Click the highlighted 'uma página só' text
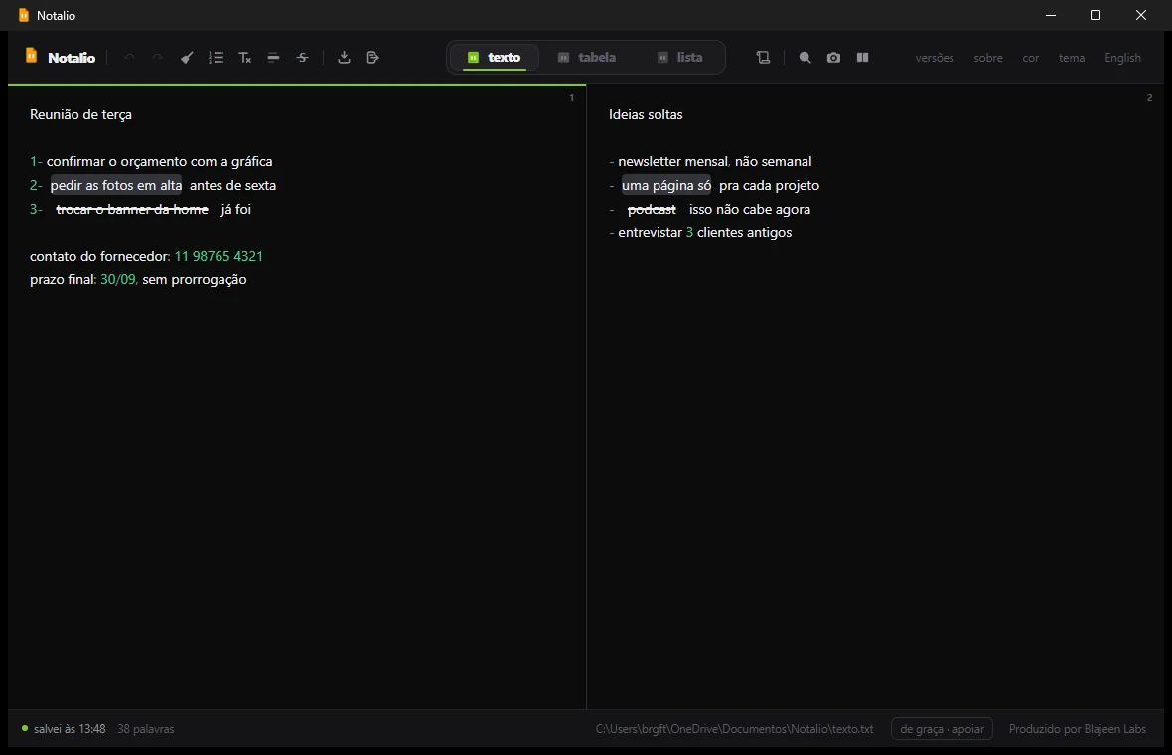1172x755 pixels. [x=666, y=185]
